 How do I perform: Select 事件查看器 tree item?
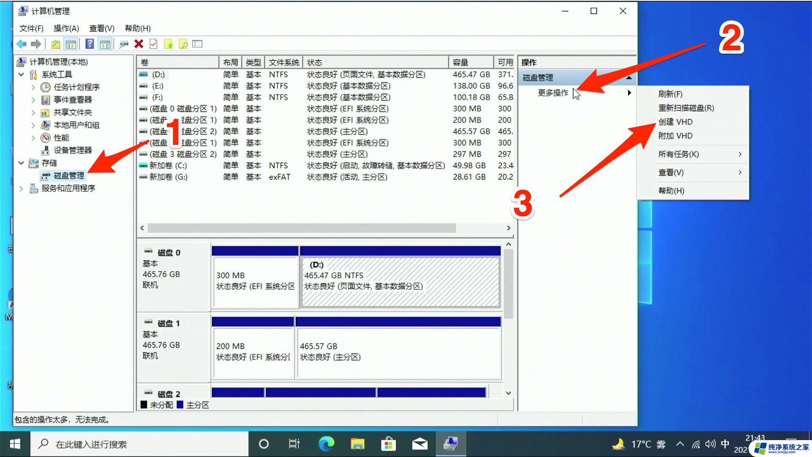point(72,100)
